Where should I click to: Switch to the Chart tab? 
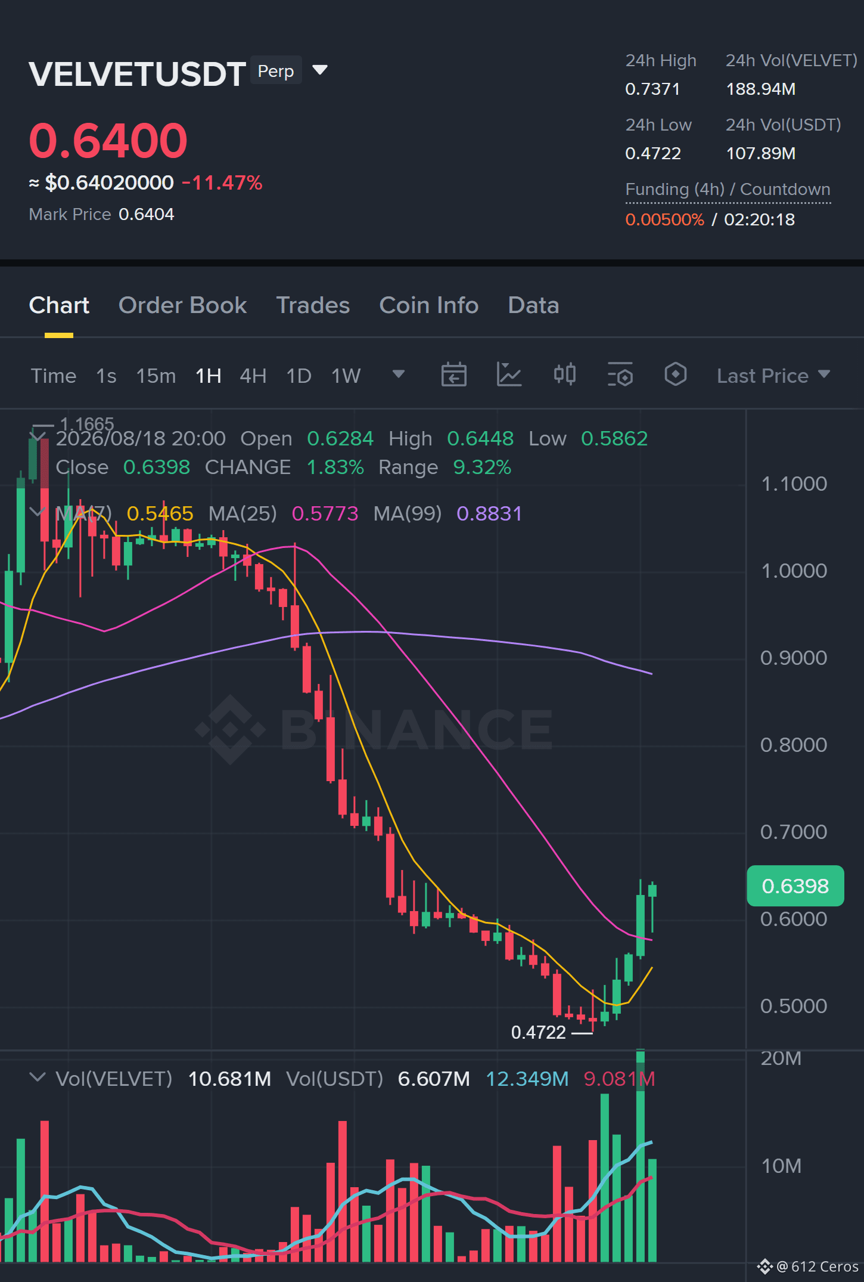pyautogui.click(x=59, y=305)
